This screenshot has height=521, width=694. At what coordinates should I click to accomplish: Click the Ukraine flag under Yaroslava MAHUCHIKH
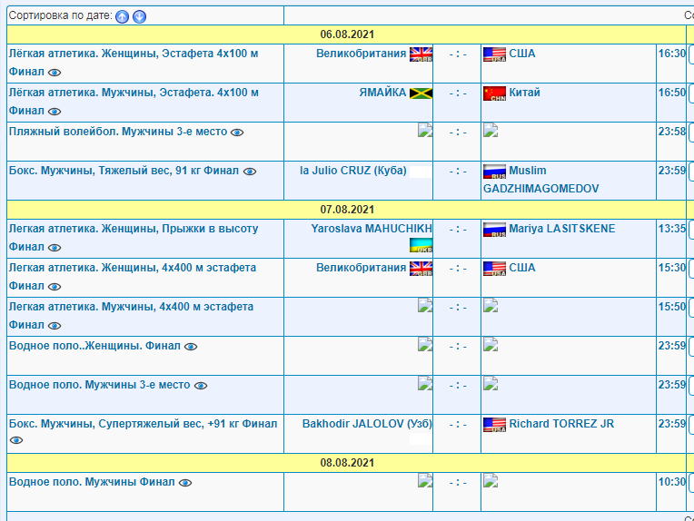pyautogui.click(x=421, y=245)
